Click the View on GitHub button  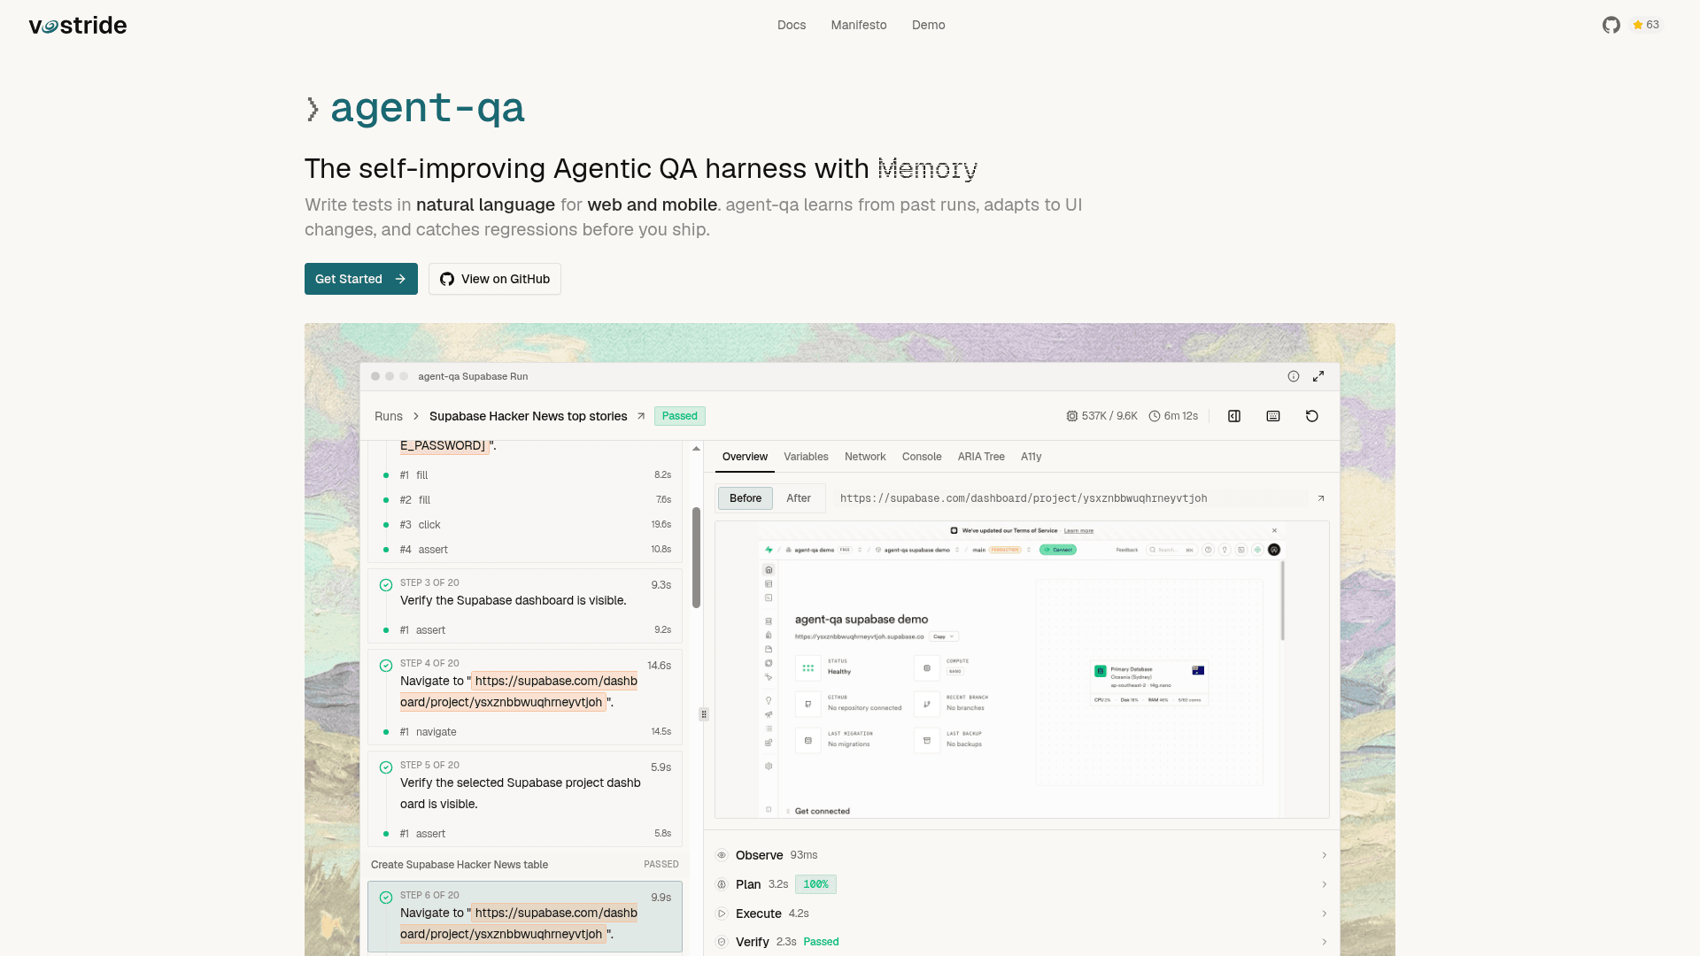[x=495, y=279]
